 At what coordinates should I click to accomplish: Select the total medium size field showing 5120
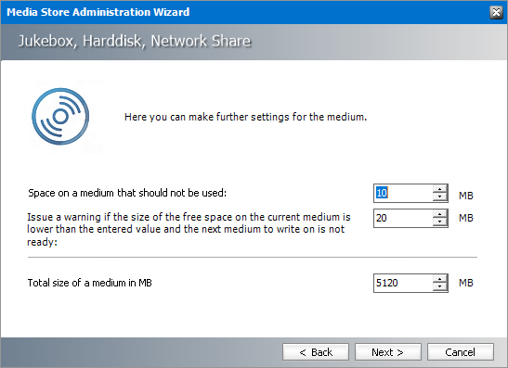tap(403, 283)
